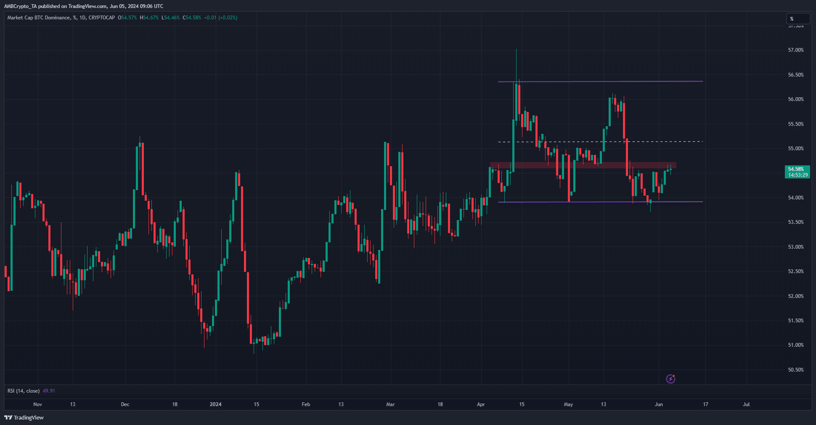816x425 pixels.
Task: Click the close value C54.58%
Action: [x=192, y=18]
